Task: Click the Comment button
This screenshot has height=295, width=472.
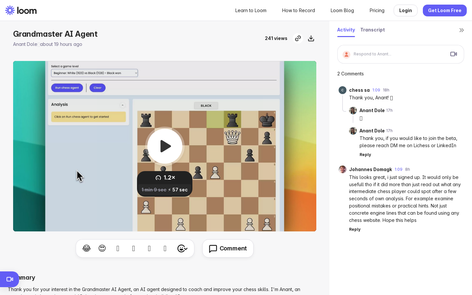Action: pyautogui.click(x=228, y=248)
